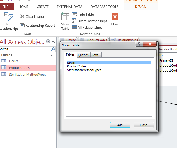The width and height of the screenshot is (177, 148).
Task: Close the Show Table dialog with the red X
Action: 150,44
